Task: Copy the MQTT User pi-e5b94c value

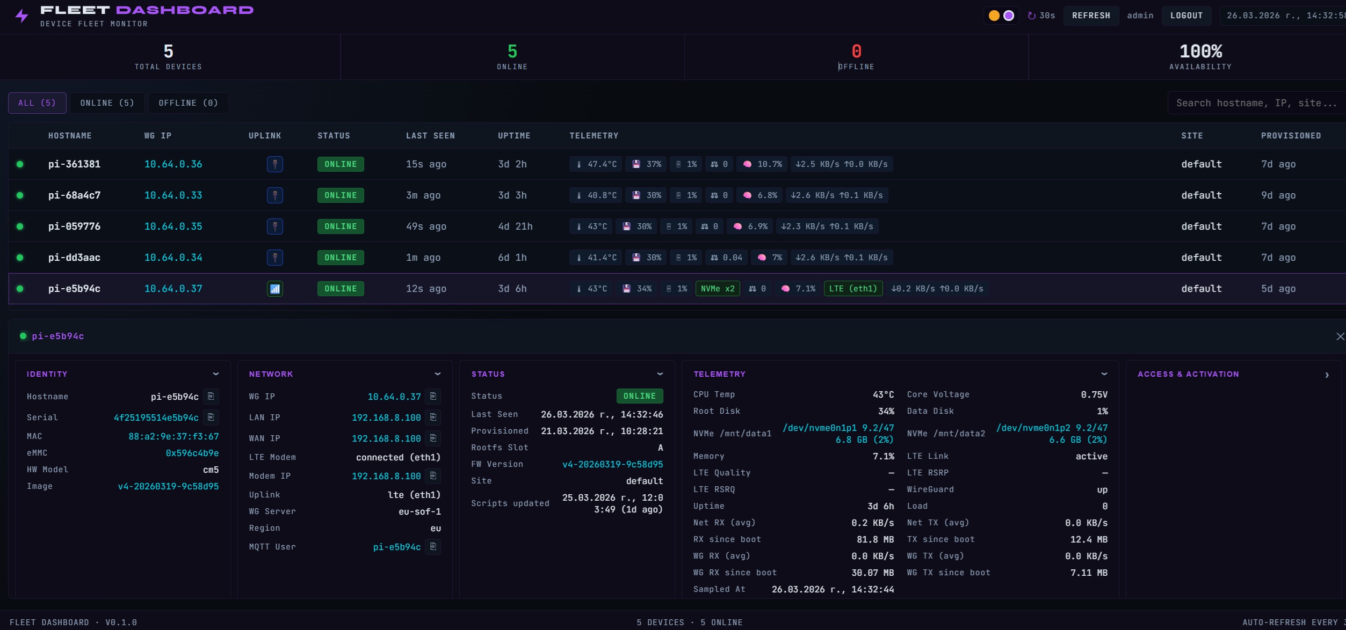Action: click(433, 546)
